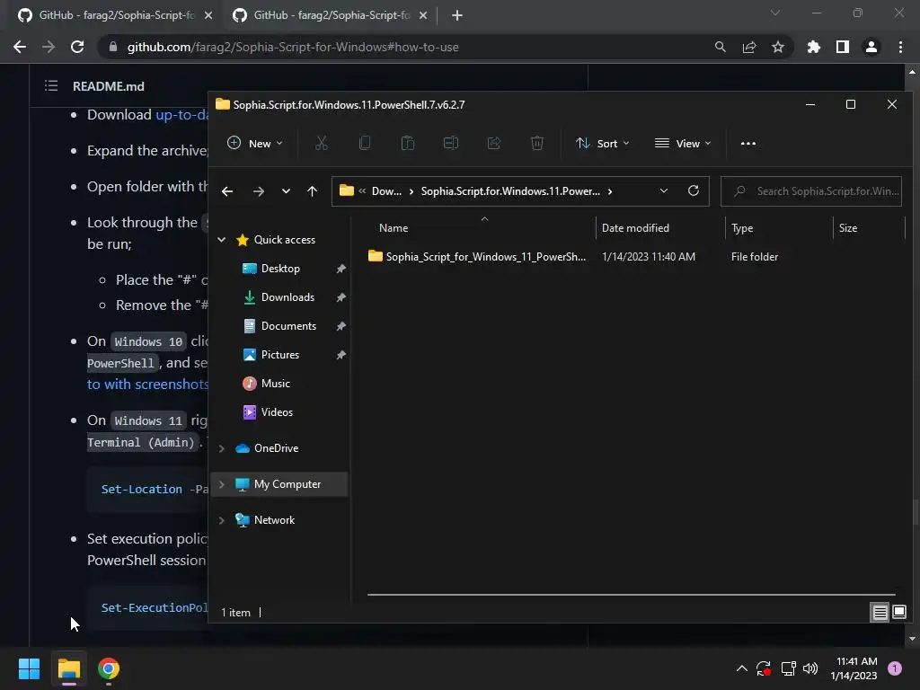The width and height of the screenshot is (920, 690).
Task: Open the Sort dropdown in Explorer
Action: click(x=603, y=144)
